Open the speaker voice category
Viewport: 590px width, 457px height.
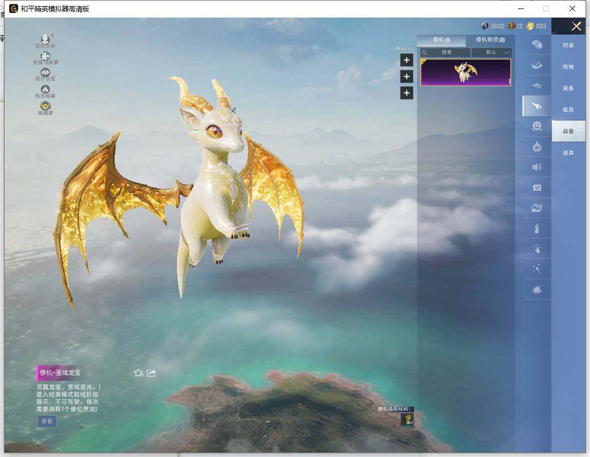pyautogui.click(x=537, y=167)
